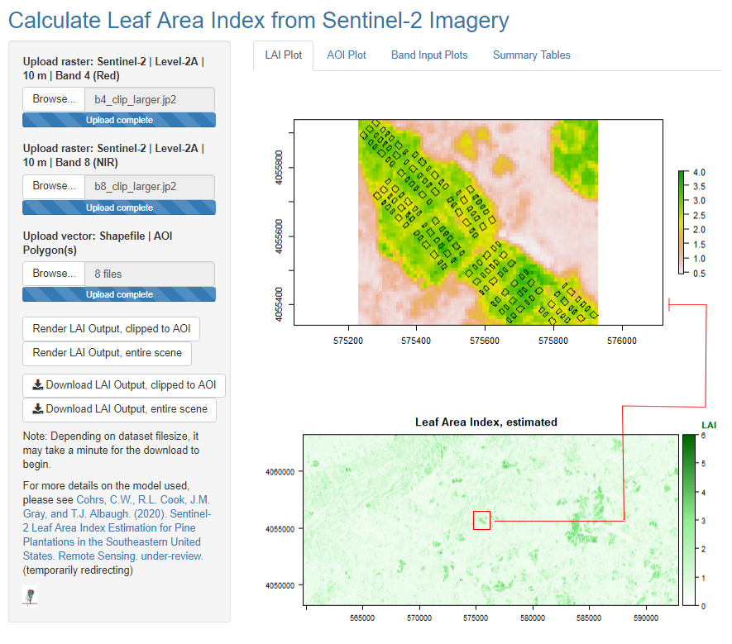Screen dimensions: 732x644
Task: Open the Band Input Plots tab
Action: pyautogui.click(x=428, y=55)
